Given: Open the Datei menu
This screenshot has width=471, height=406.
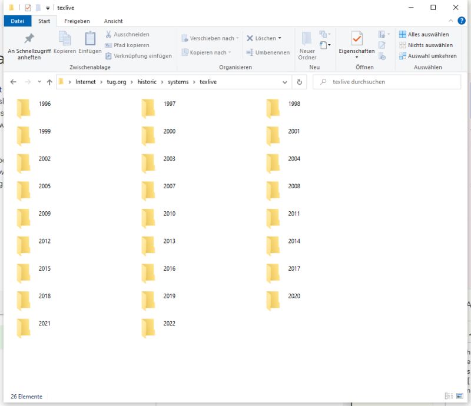Looking at the screenshot, I should coord(18,21).
